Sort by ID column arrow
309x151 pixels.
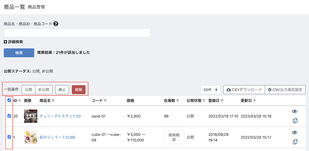(19, 101)
